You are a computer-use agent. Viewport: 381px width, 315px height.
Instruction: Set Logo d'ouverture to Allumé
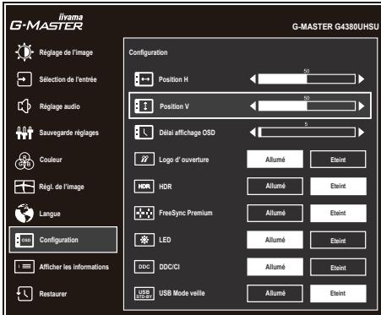click(275, 160)
